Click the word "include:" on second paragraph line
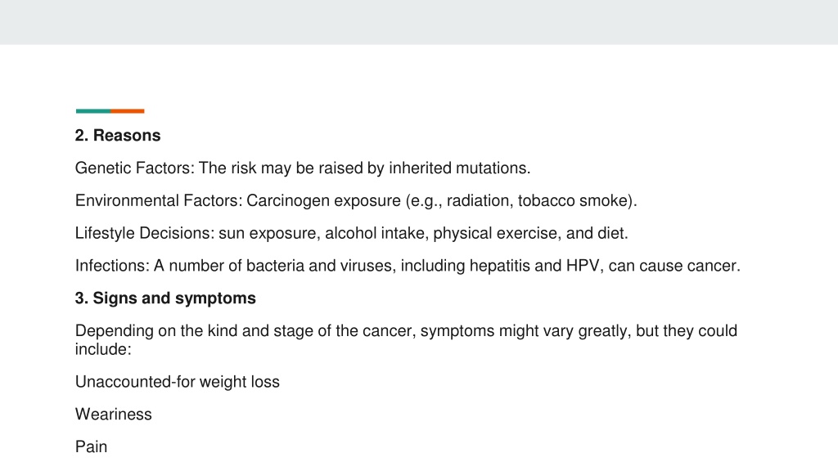Image resolution: width=838 pixels, height=471 pixels. [103, 349]
